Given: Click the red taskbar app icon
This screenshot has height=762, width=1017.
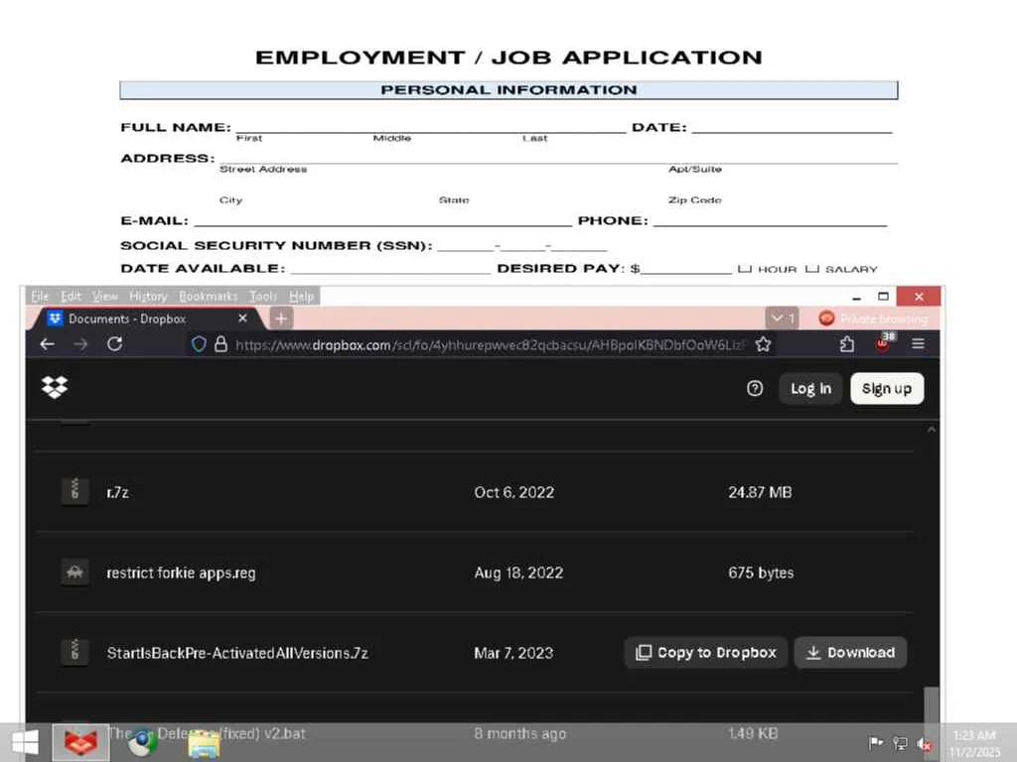Looking at the screenshot, I should click(80, 742).
